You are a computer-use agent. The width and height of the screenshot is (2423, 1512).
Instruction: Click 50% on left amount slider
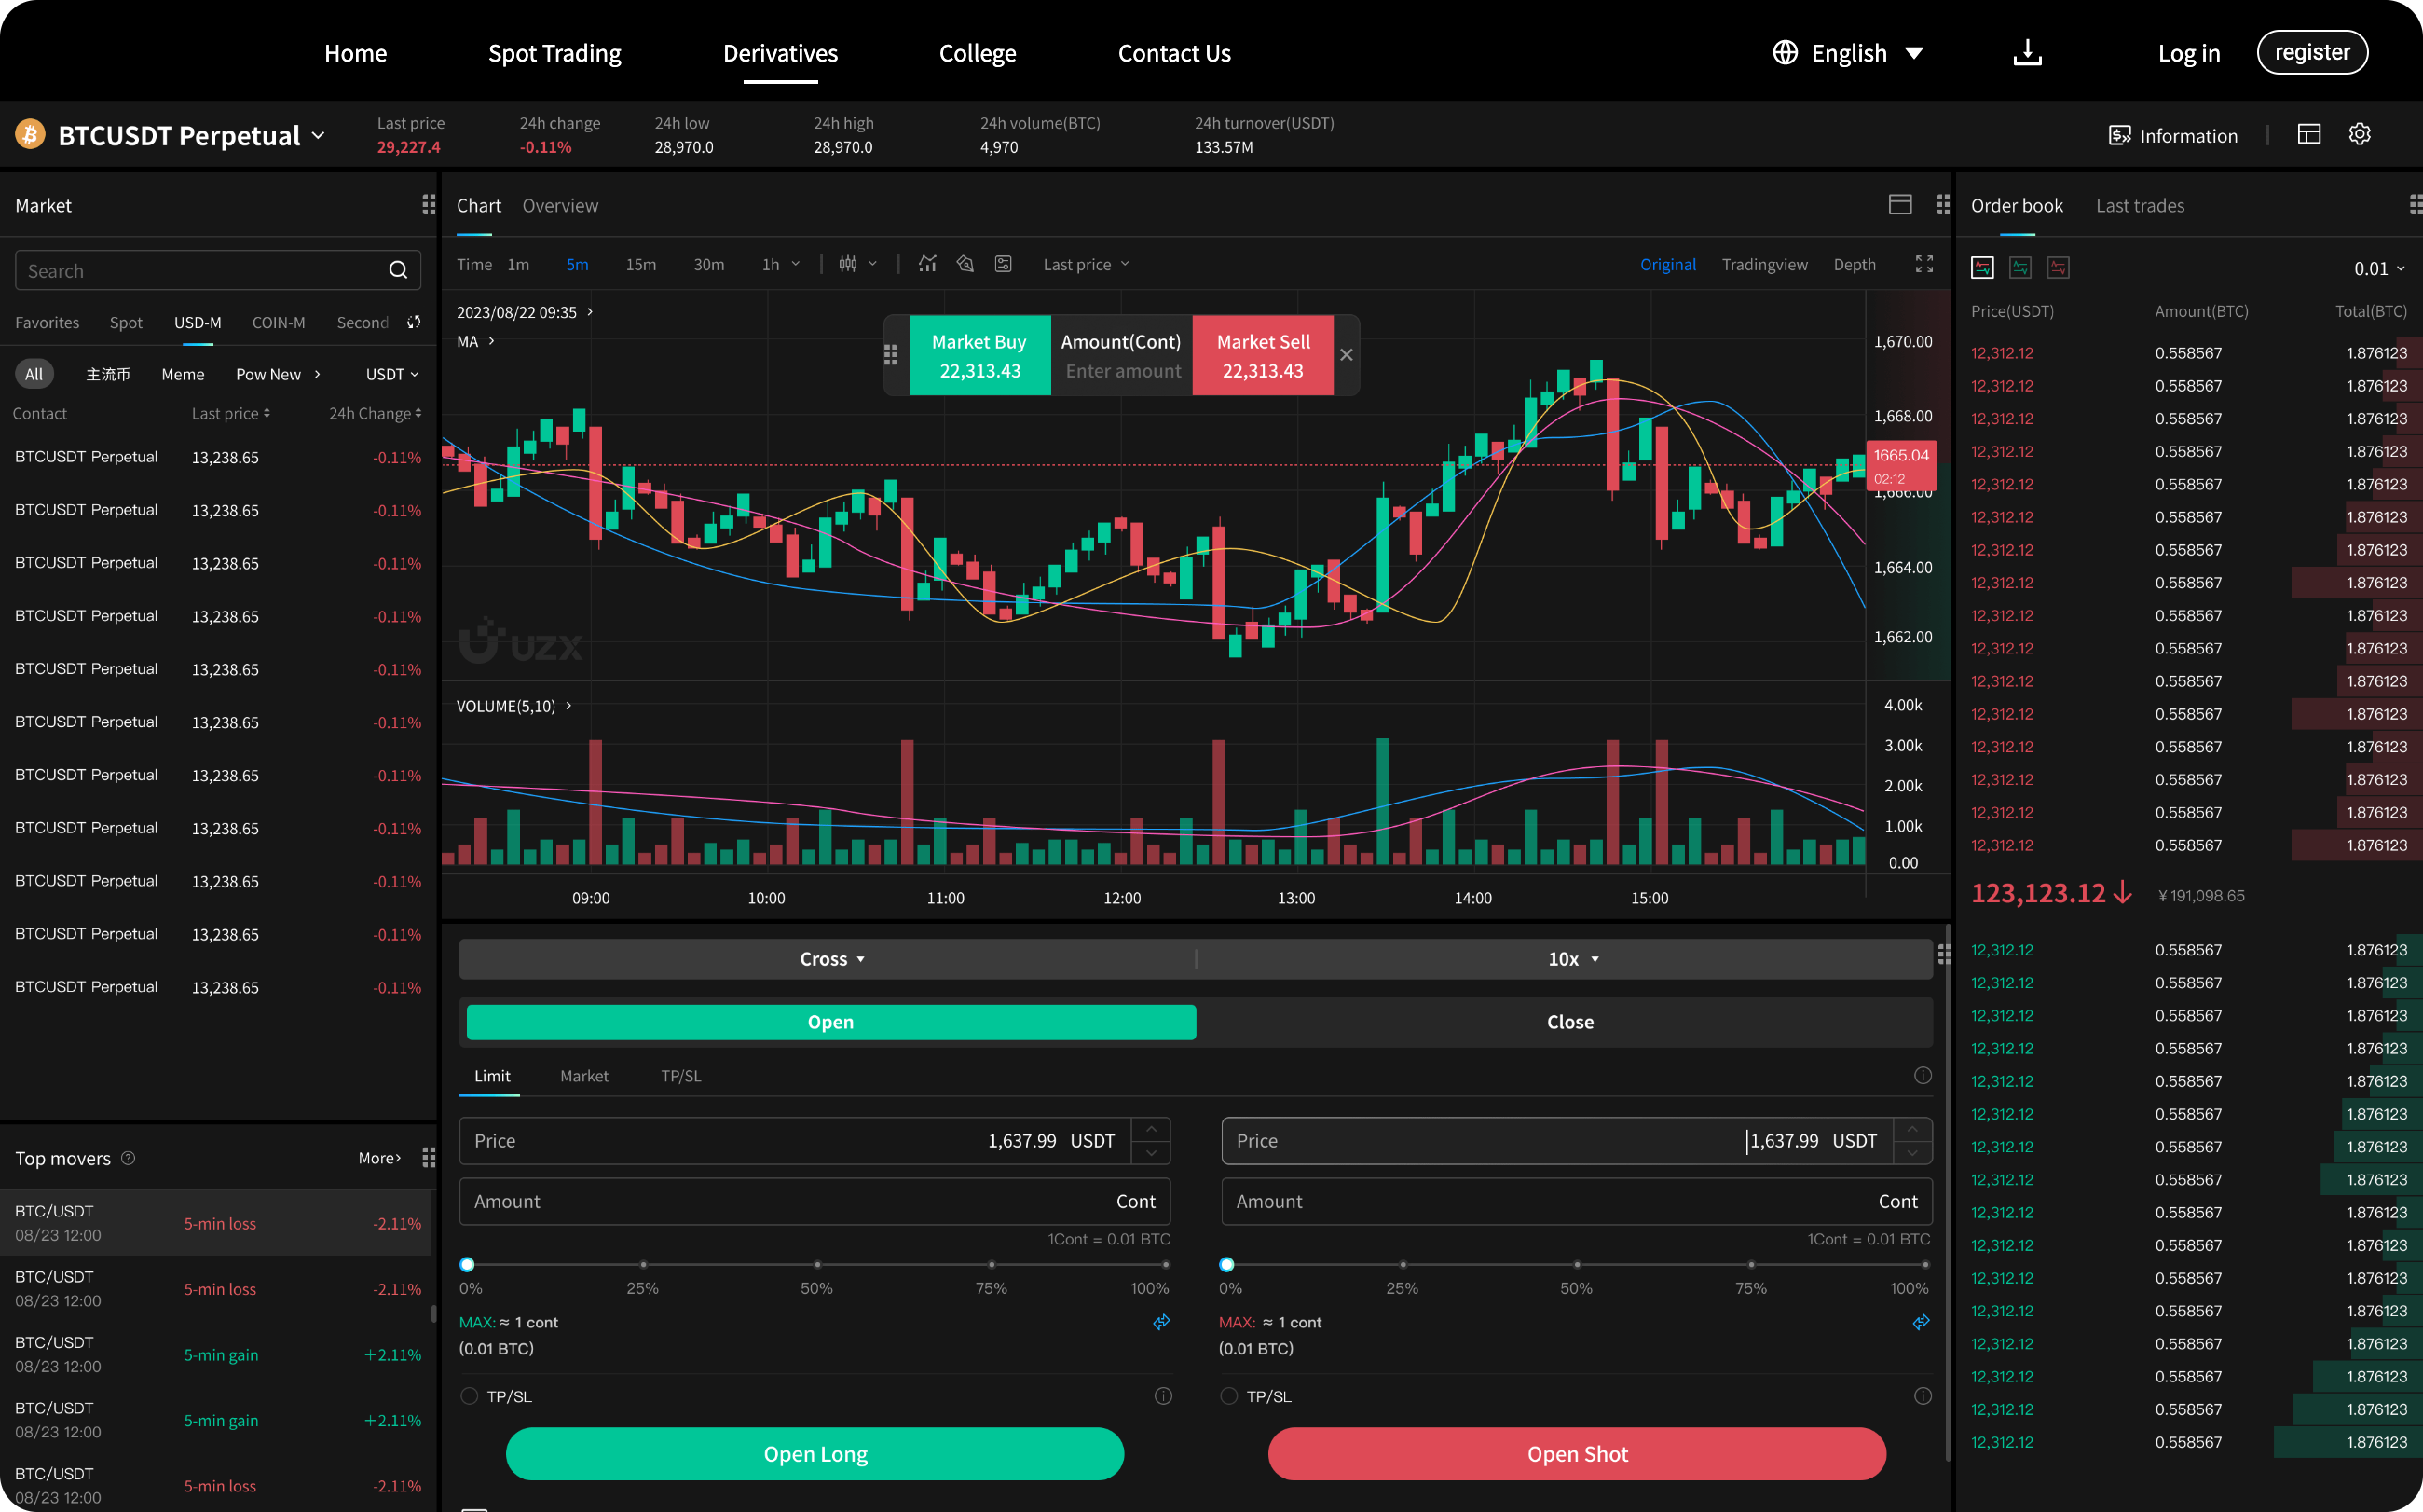point(816,1265)
